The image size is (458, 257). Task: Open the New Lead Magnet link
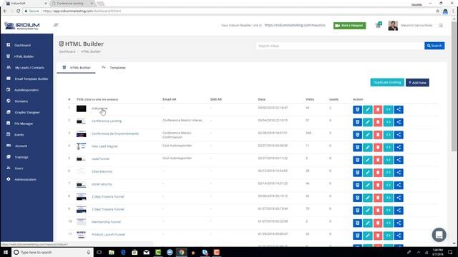pyautogui.click(x=104, y=146)
